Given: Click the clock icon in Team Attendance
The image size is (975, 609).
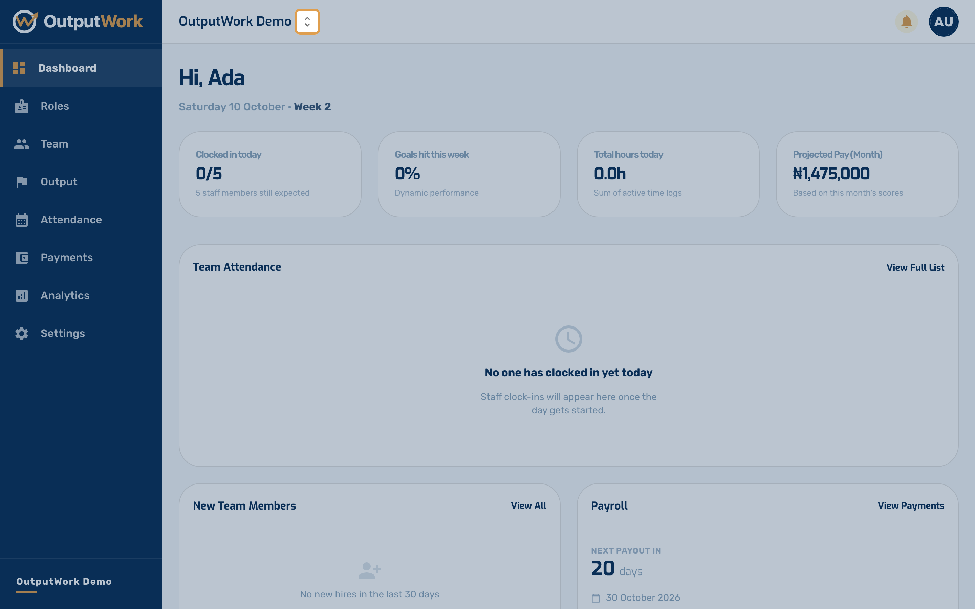Looking at the screenshot, I should tap(568, 339).
